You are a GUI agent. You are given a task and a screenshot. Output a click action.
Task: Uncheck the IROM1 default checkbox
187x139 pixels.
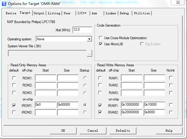(x=14, y=105)
